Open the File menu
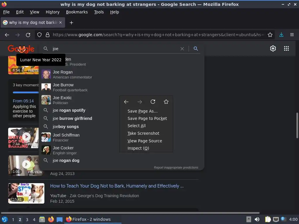Screen dimensions: 299x224 coord(6,12)
